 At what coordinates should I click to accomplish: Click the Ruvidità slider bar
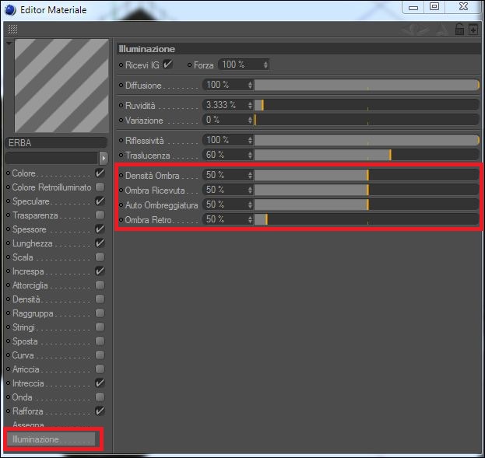point(367,105)
